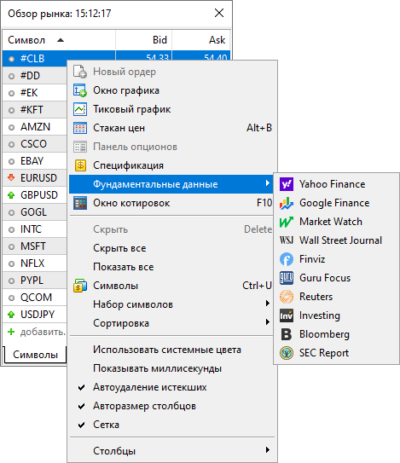Open the Investing 'Inv' icon
This screenshot has width=400, height=463.
tap(287, 315)
